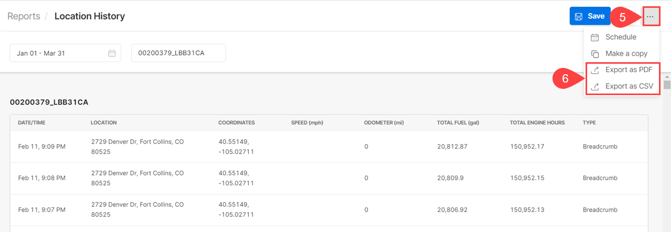Go back to Reports via breadcrumb

(x=24, y=16)
